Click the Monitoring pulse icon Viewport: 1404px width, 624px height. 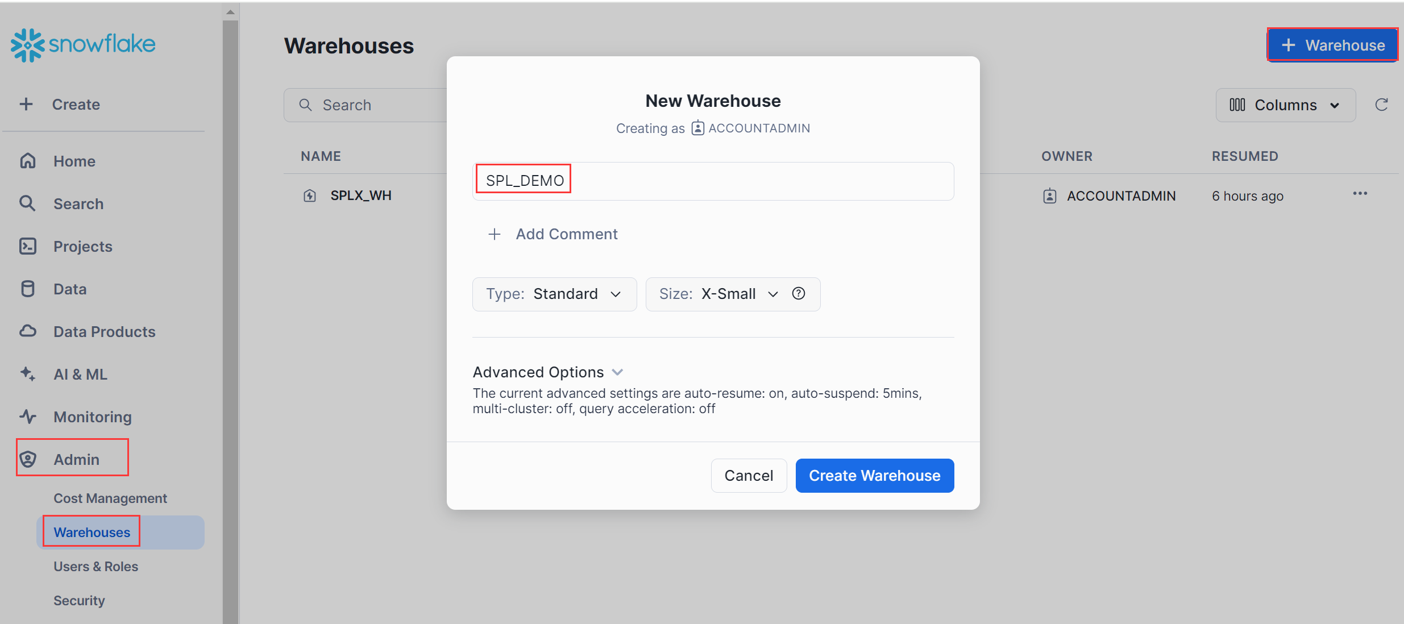[x=28, y=417]
